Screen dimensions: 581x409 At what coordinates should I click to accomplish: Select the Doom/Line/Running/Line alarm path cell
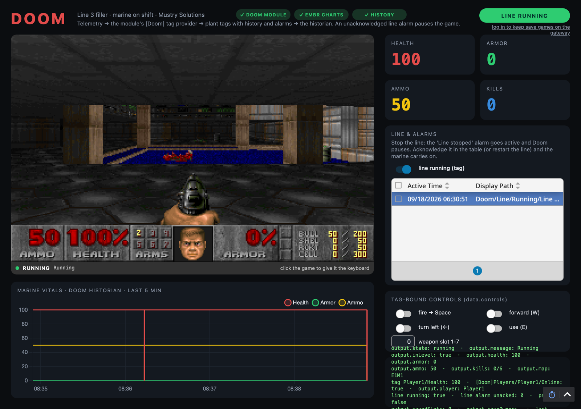coord(517,199)
